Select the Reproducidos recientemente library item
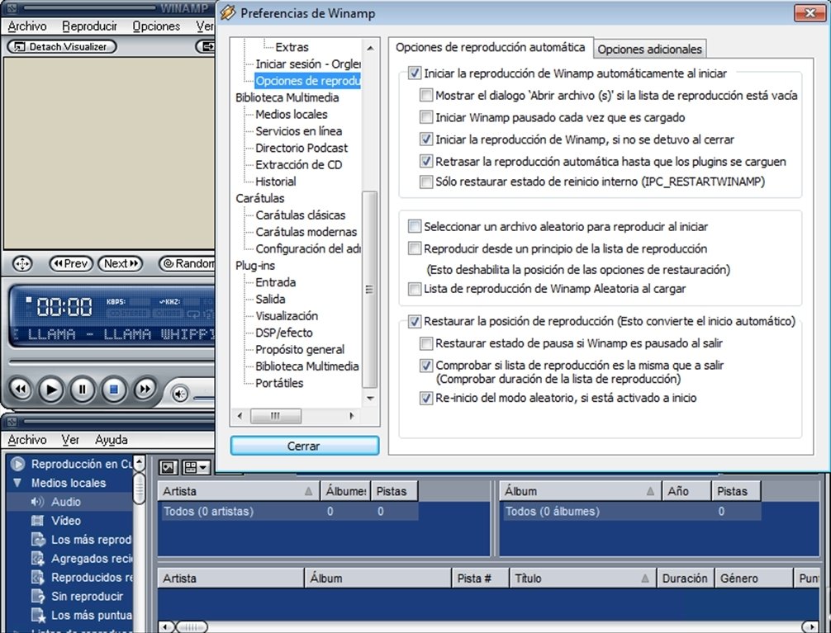The width and height of the screenshot is (831, 633). click(x=81, y=578)
